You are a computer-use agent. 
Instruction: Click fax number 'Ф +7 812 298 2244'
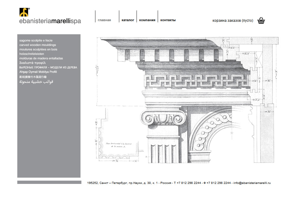click(x=217, y=183)
